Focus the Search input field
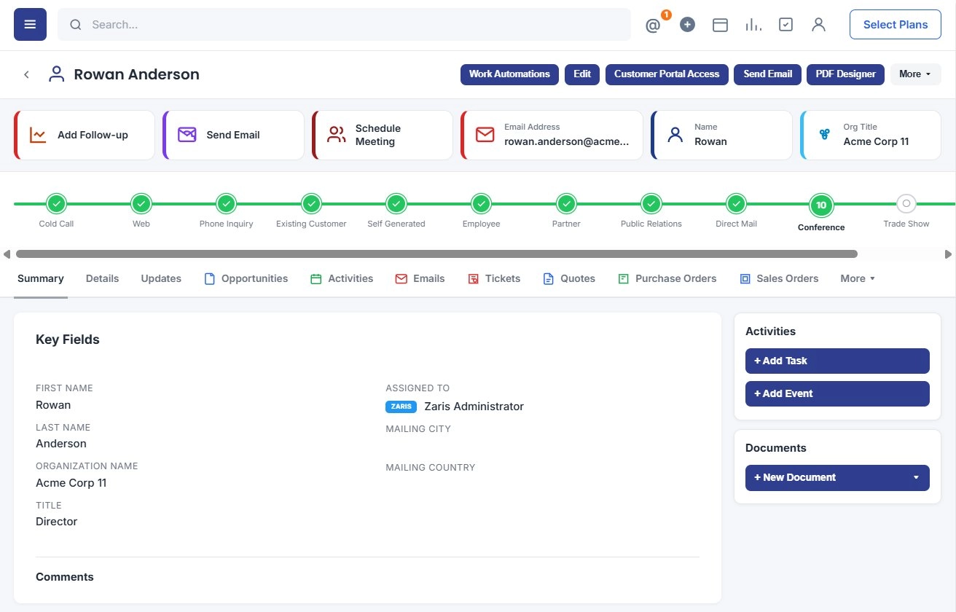This screenshot has width=956, height=612. (344, 25)
